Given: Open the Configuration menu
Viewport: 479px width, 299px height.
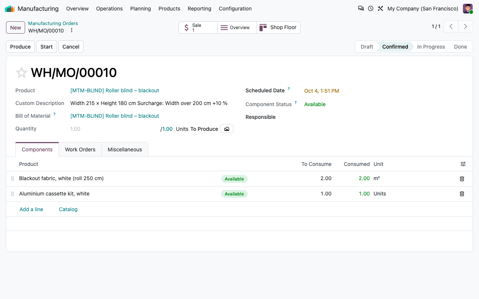Looking at the screenshot, I should [235, 9].
